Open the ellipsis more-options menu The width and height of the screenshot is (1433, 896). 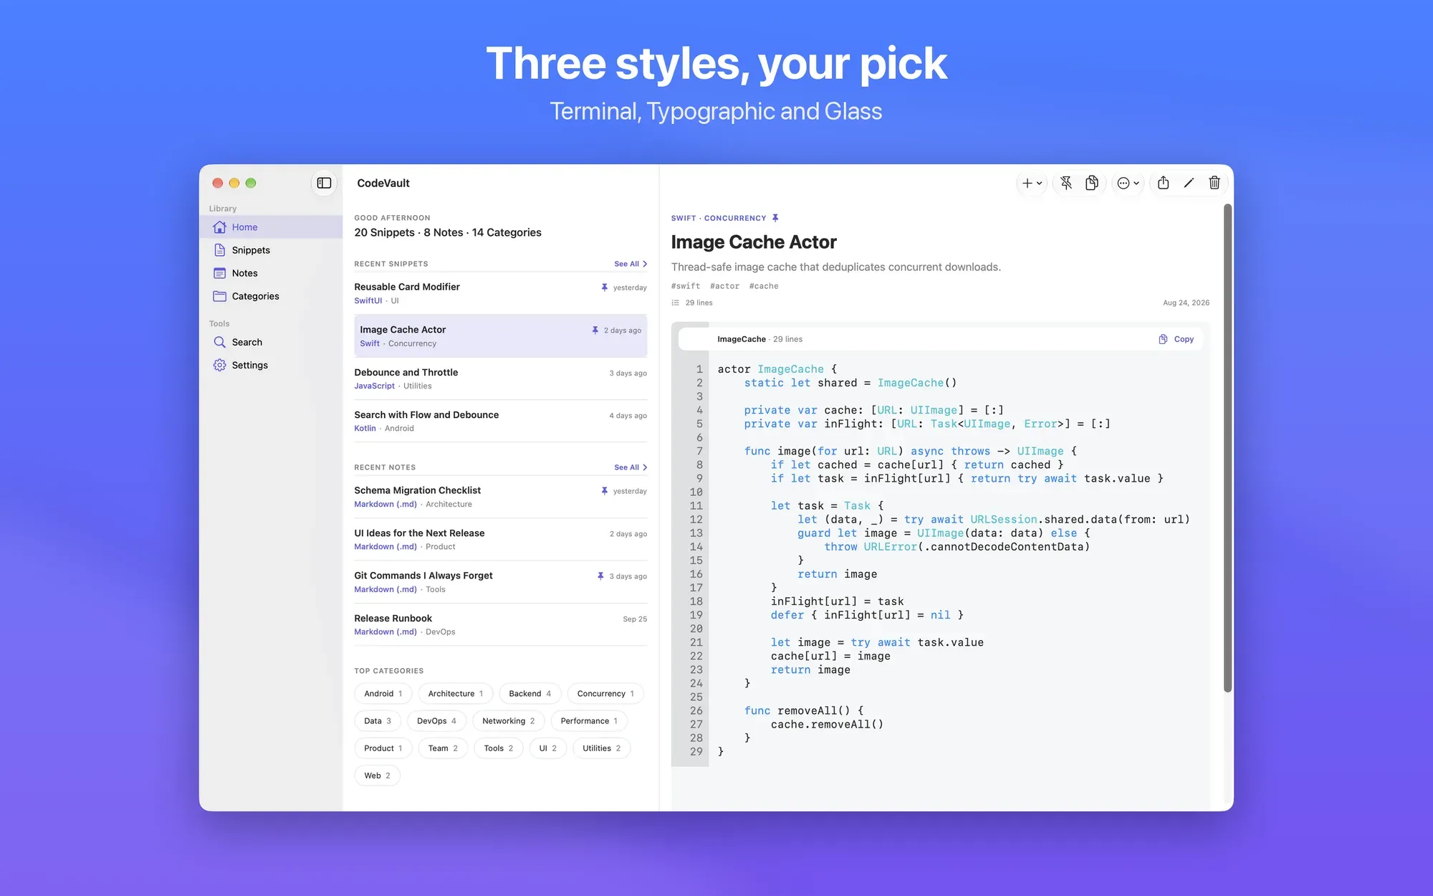pos(1128,184)
